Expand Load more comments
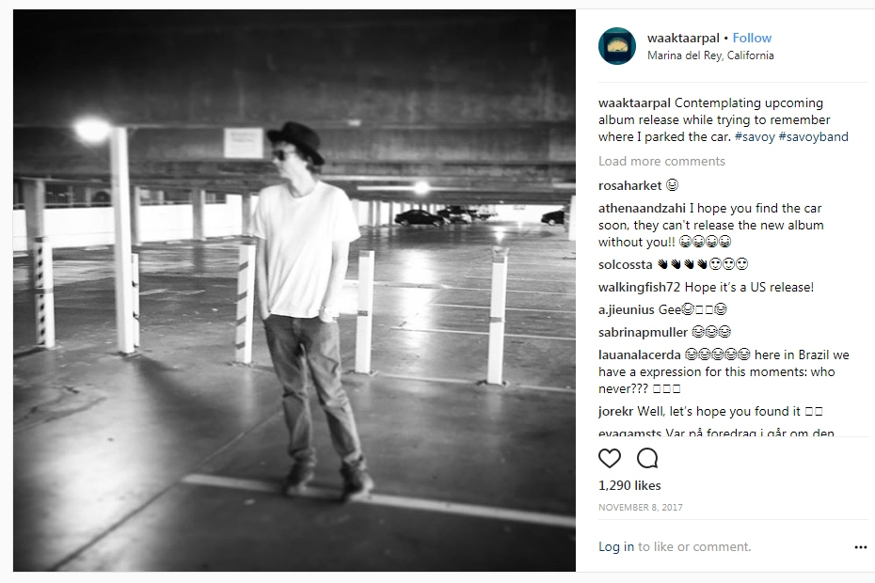Image resolution: width=875 pixels, height=583 pixels. click(661, 161)
